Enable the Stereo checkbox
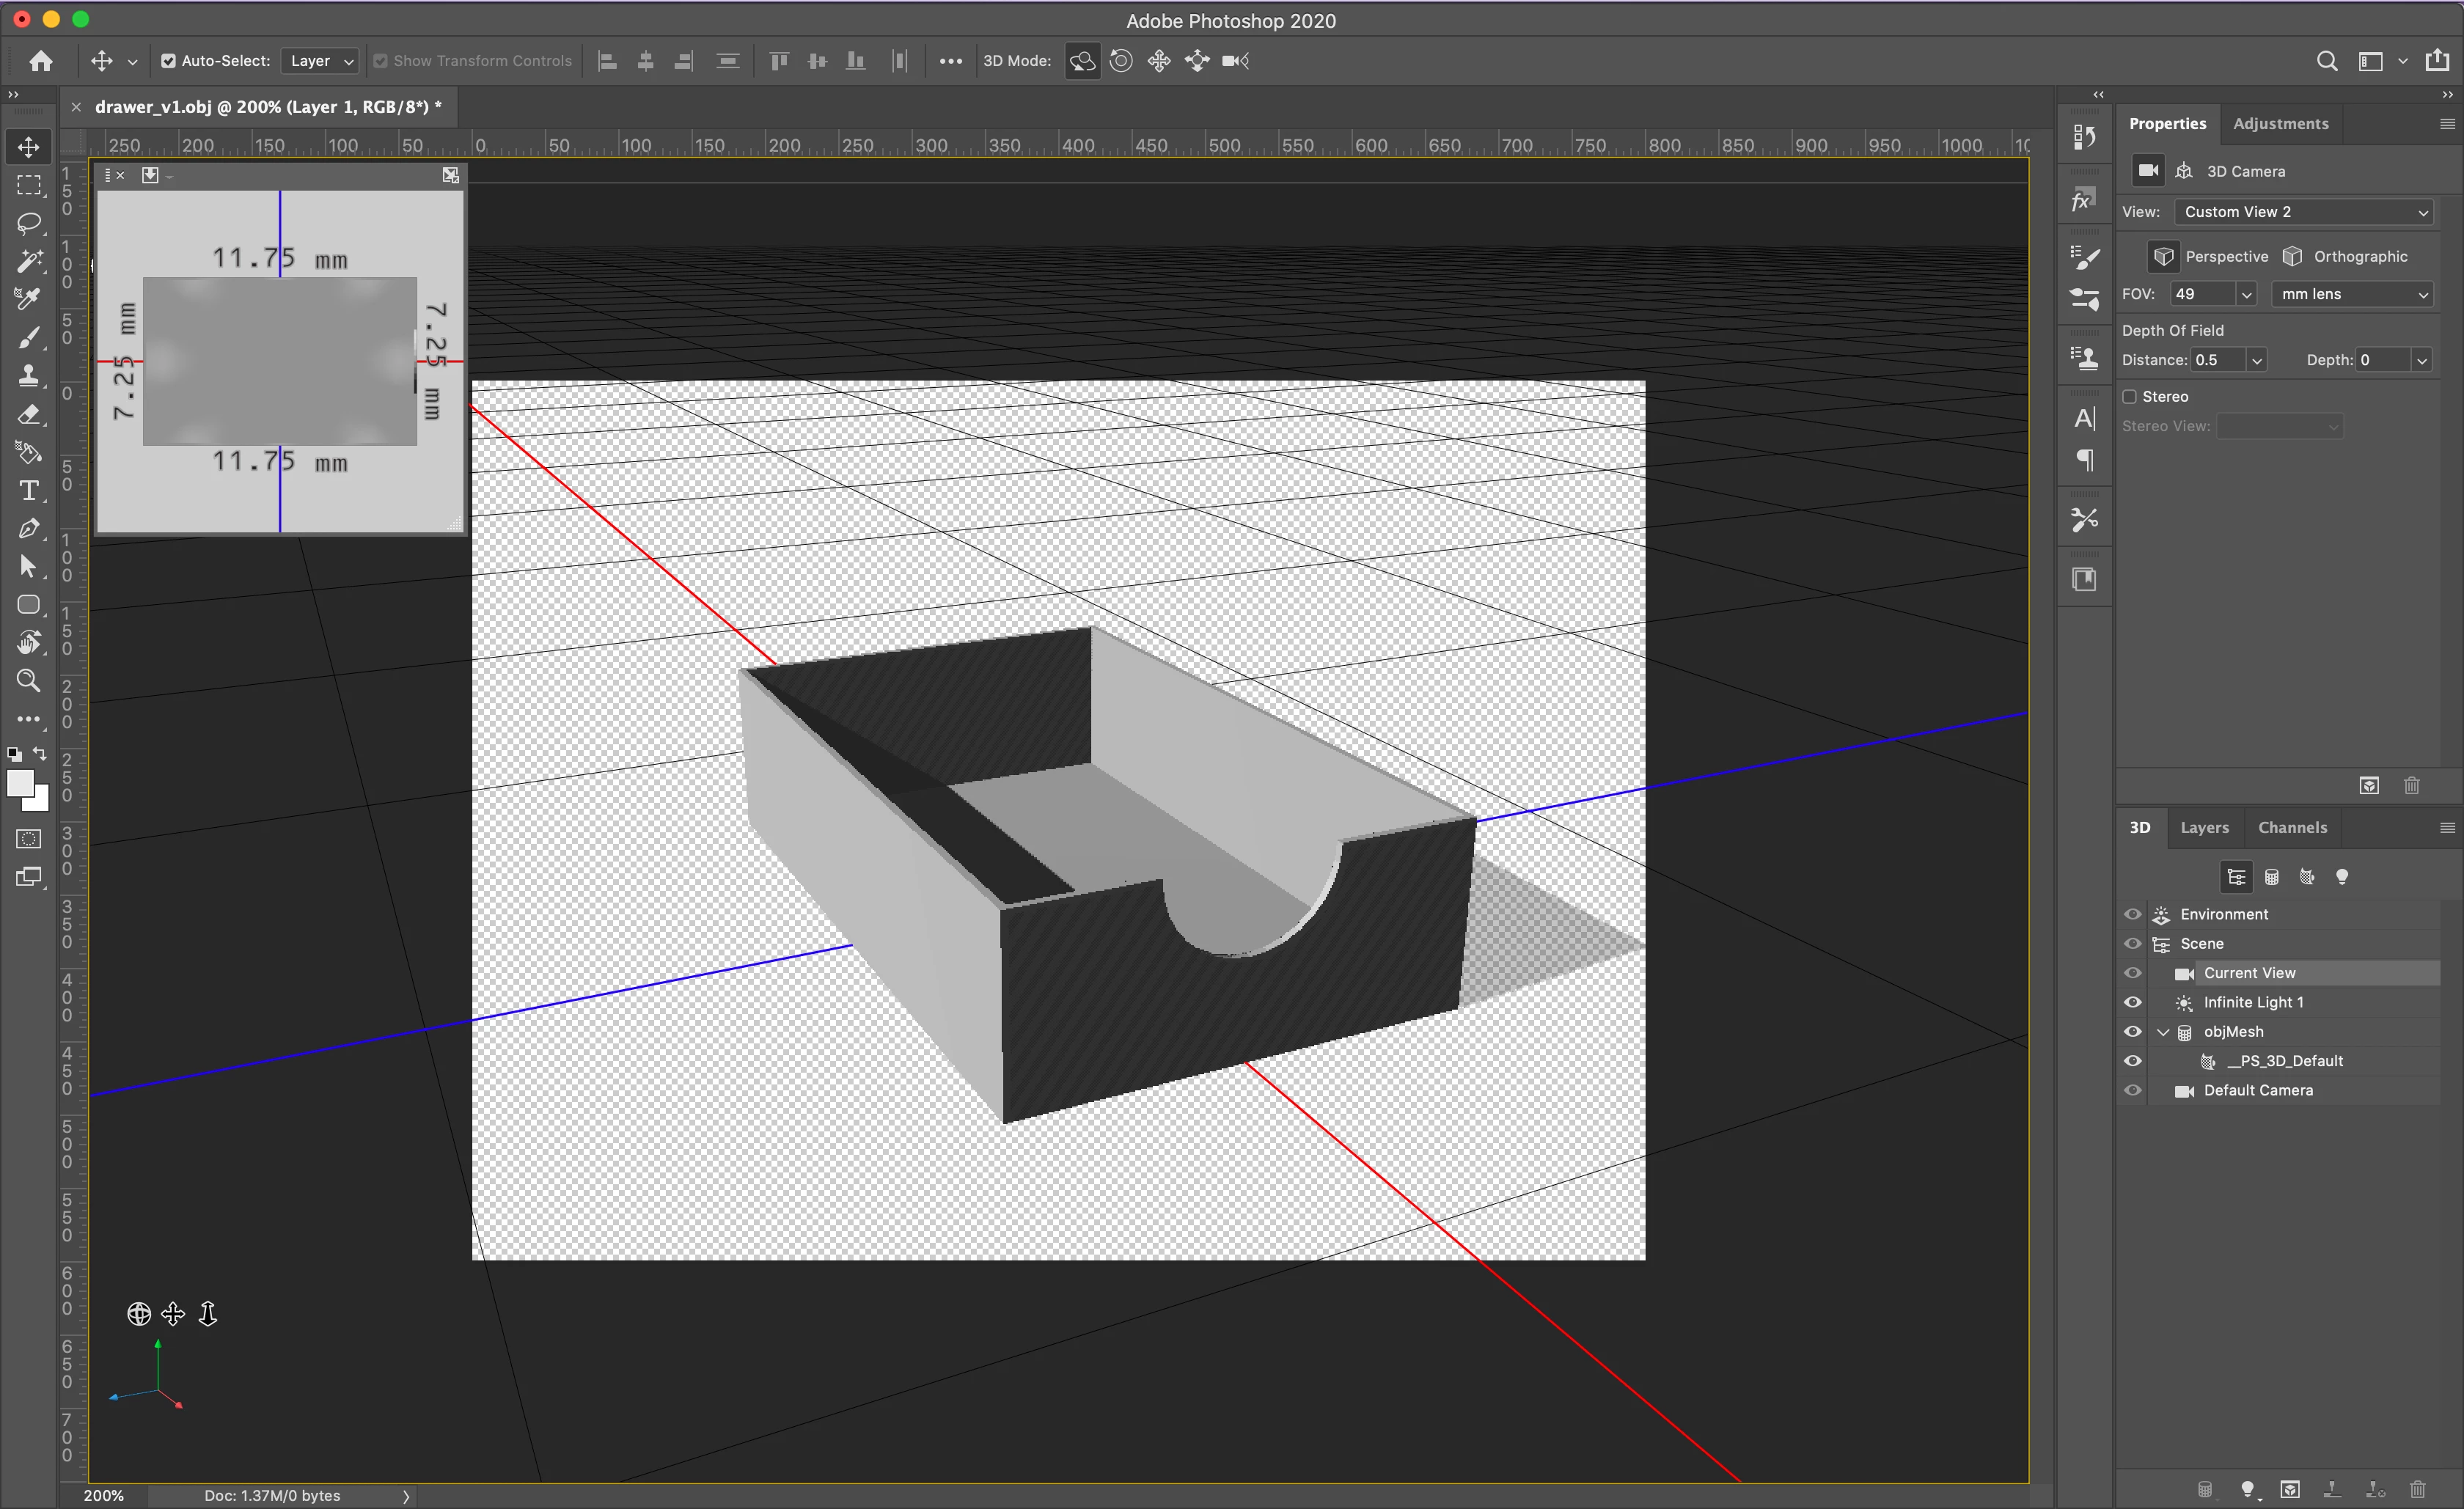This screenshot has height=1509, width=2464. (2130, 397)
